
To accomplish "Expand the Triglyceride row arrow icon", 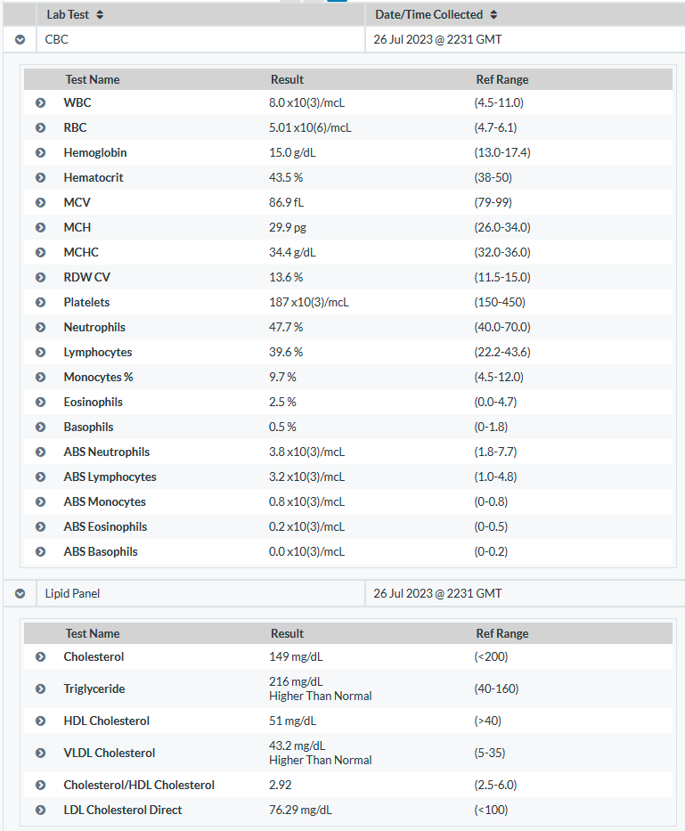I will (40, 689).
